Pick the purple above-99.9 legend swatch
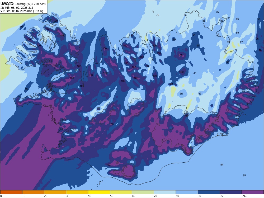The height and width of the screenshot is (198, 264). pyautogui.click(x=253, y=192)
